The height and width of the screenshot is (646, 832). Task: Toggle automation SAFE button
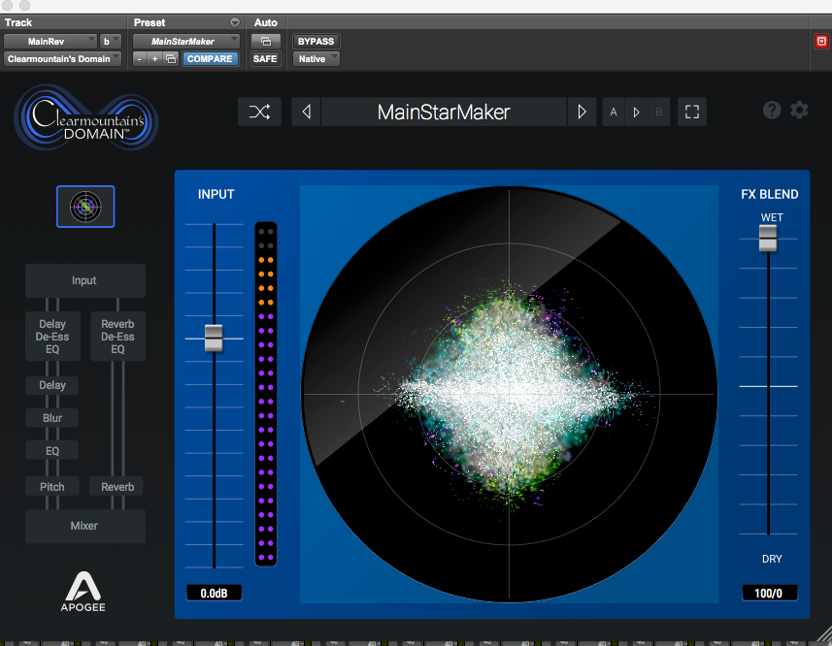point(265,59)
